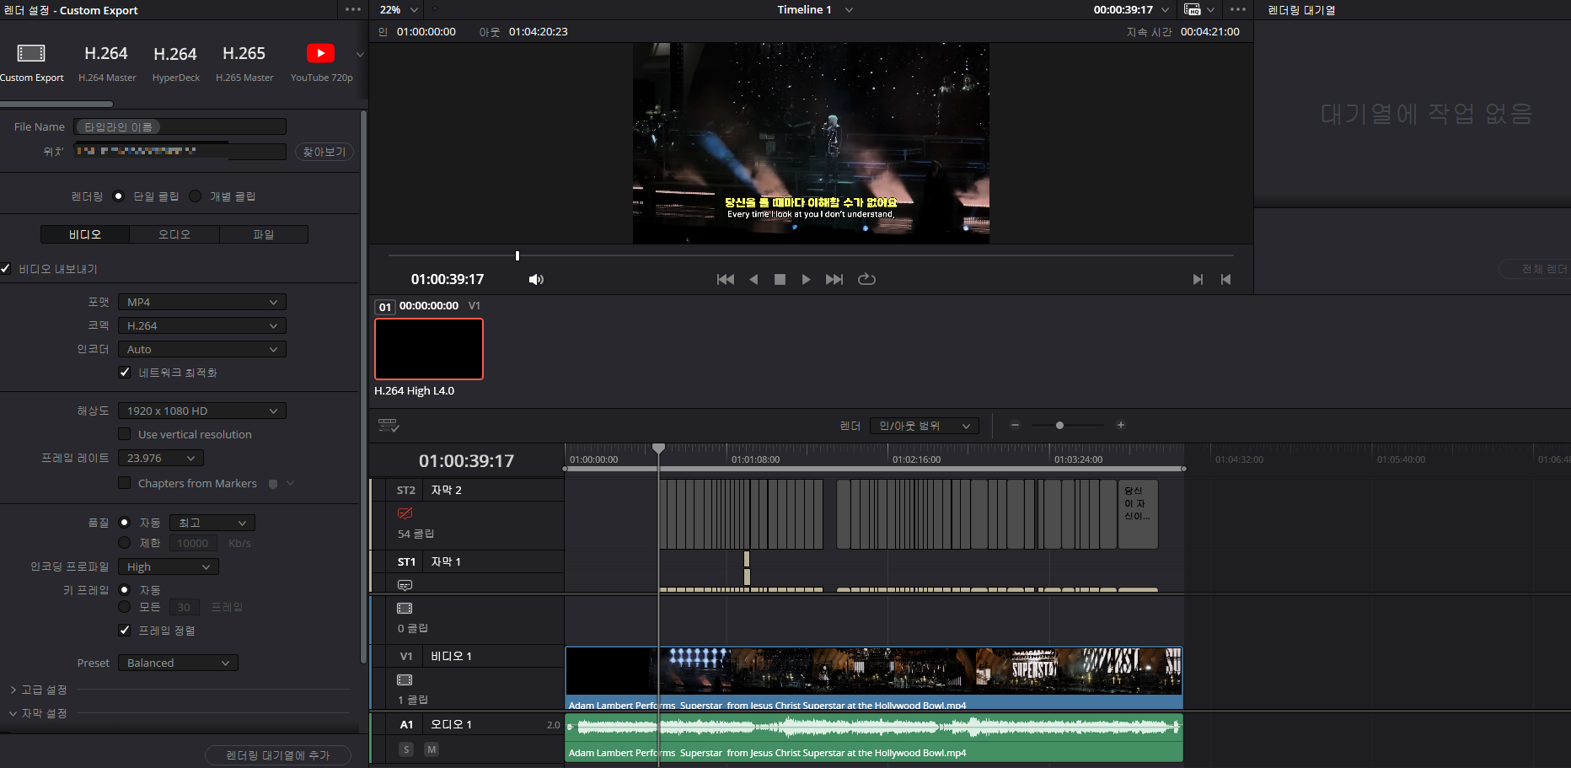This screenshot has width=1571, height=768.
Task: Toggle the 비디오 1 track filmstrip icon
Action: click(x=405, y=679)
